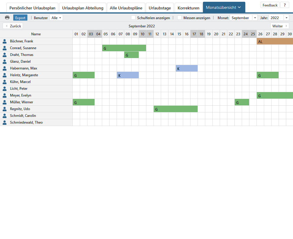This screenshot has height=239, width=293.
Task: Select Büchner's brown AL leave bar
Action: [274, 42]
